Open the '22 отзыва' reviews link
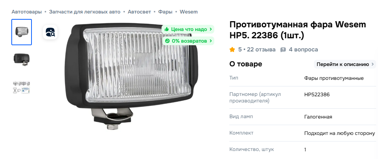This screenshot has height=159, width=378. point(261,50)
